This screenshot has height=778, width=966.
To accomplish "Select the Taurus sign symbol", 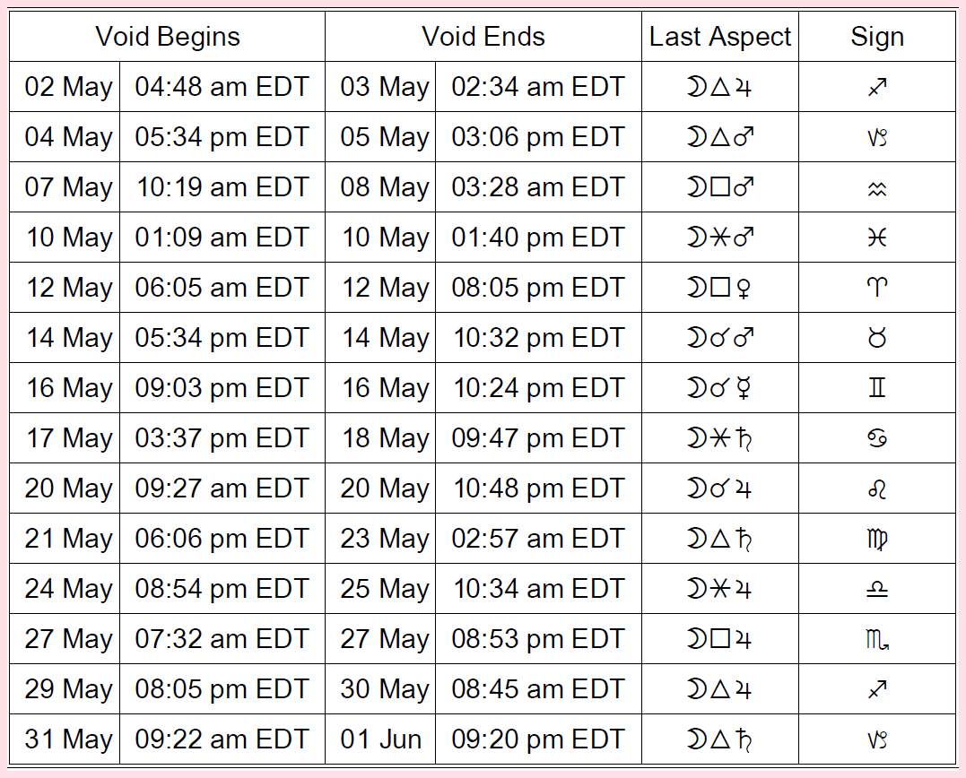I will coord(877,338).
